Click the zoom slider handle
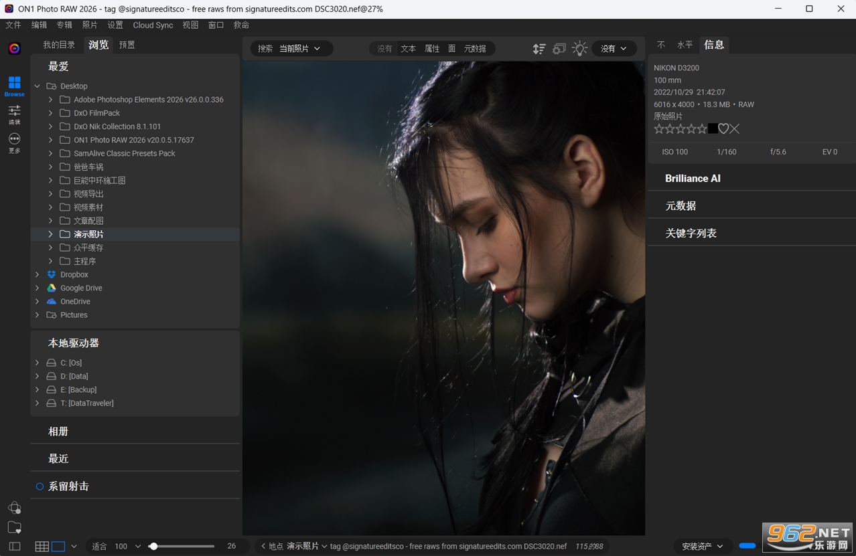 [x=153, y=547]
